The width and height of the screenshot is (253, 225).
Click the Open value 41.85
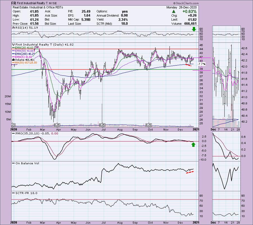tap(34, 12)
